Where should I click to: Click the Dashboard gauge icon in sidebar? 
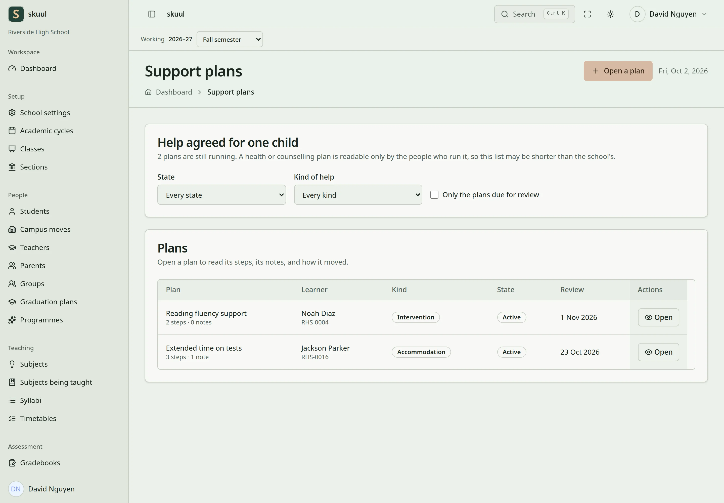coord(12,68)
